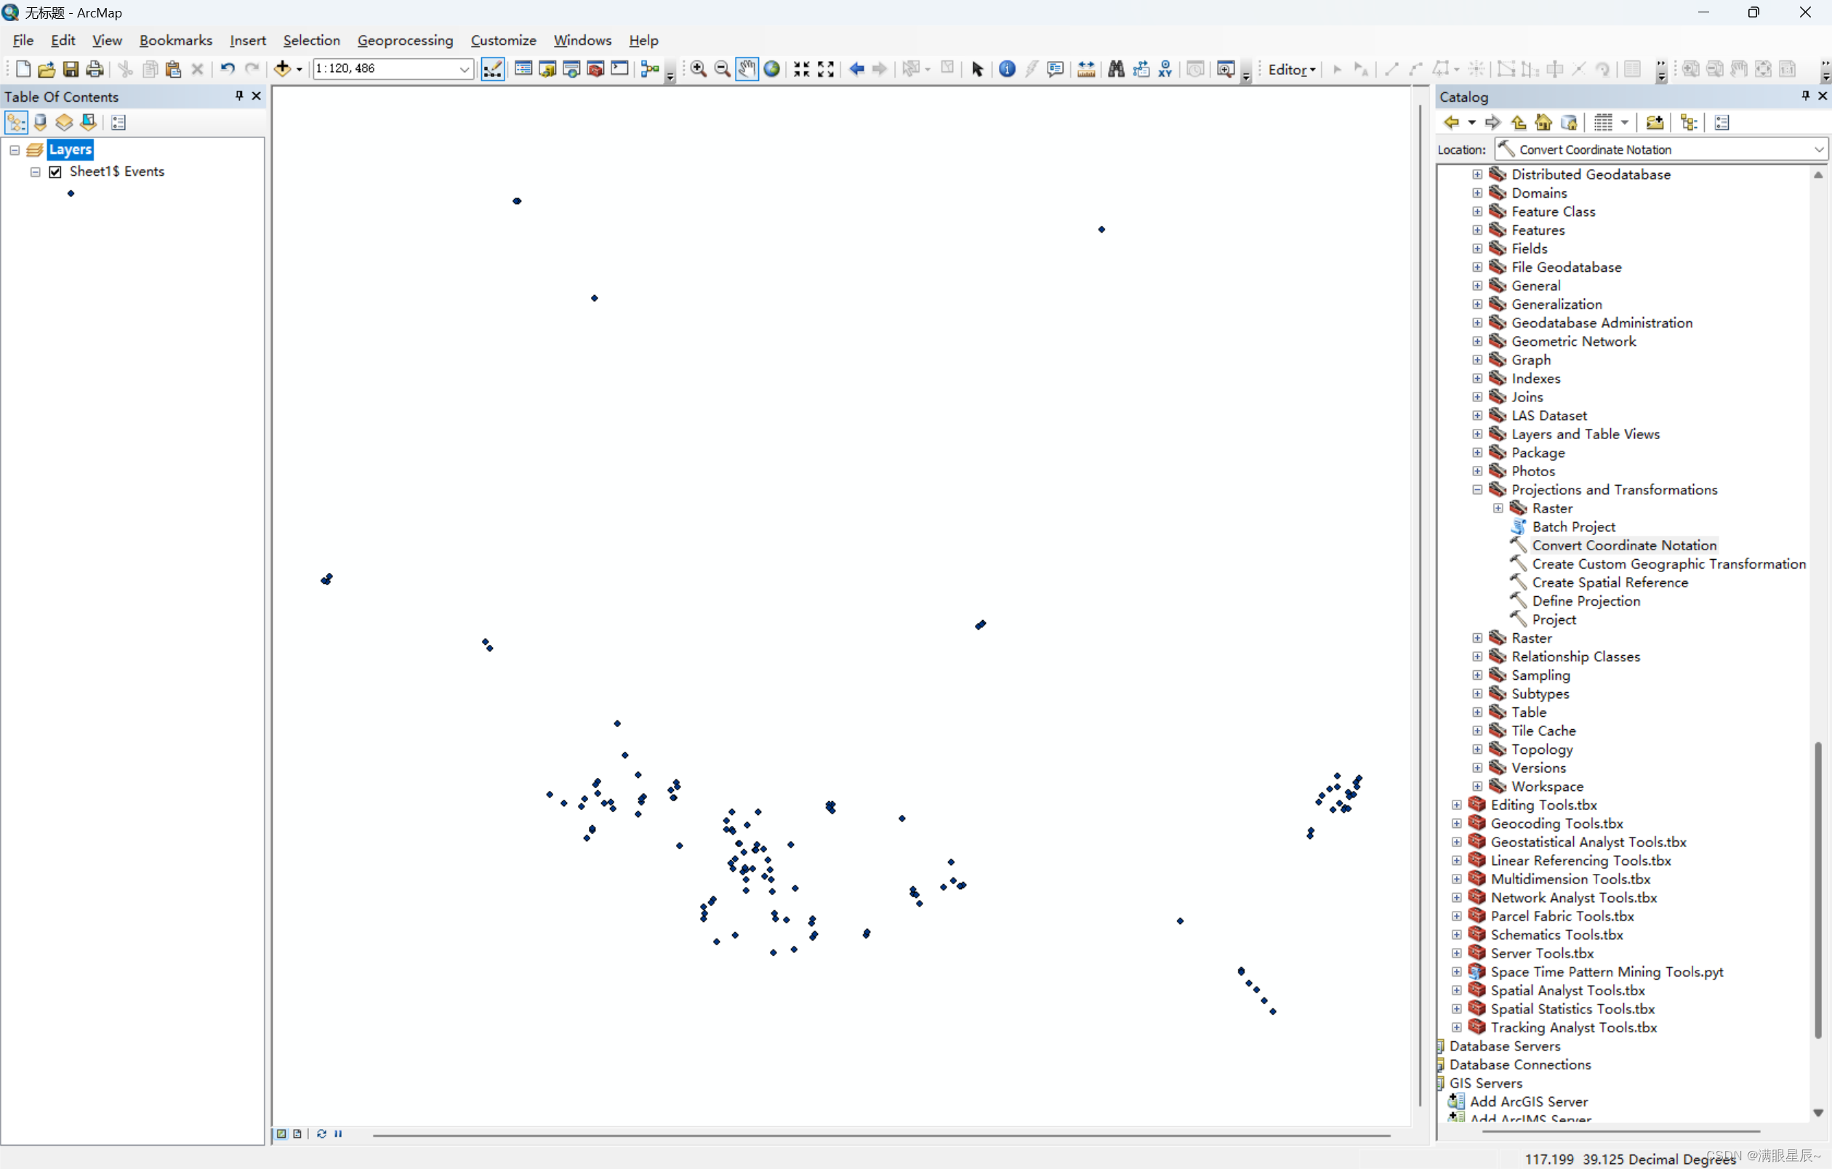Image resolution: width=1832 pixels, height=1169 pixels.
Task: Click Go to previous extent arrow
Action: pyautogui.click(x=856, y=69)
